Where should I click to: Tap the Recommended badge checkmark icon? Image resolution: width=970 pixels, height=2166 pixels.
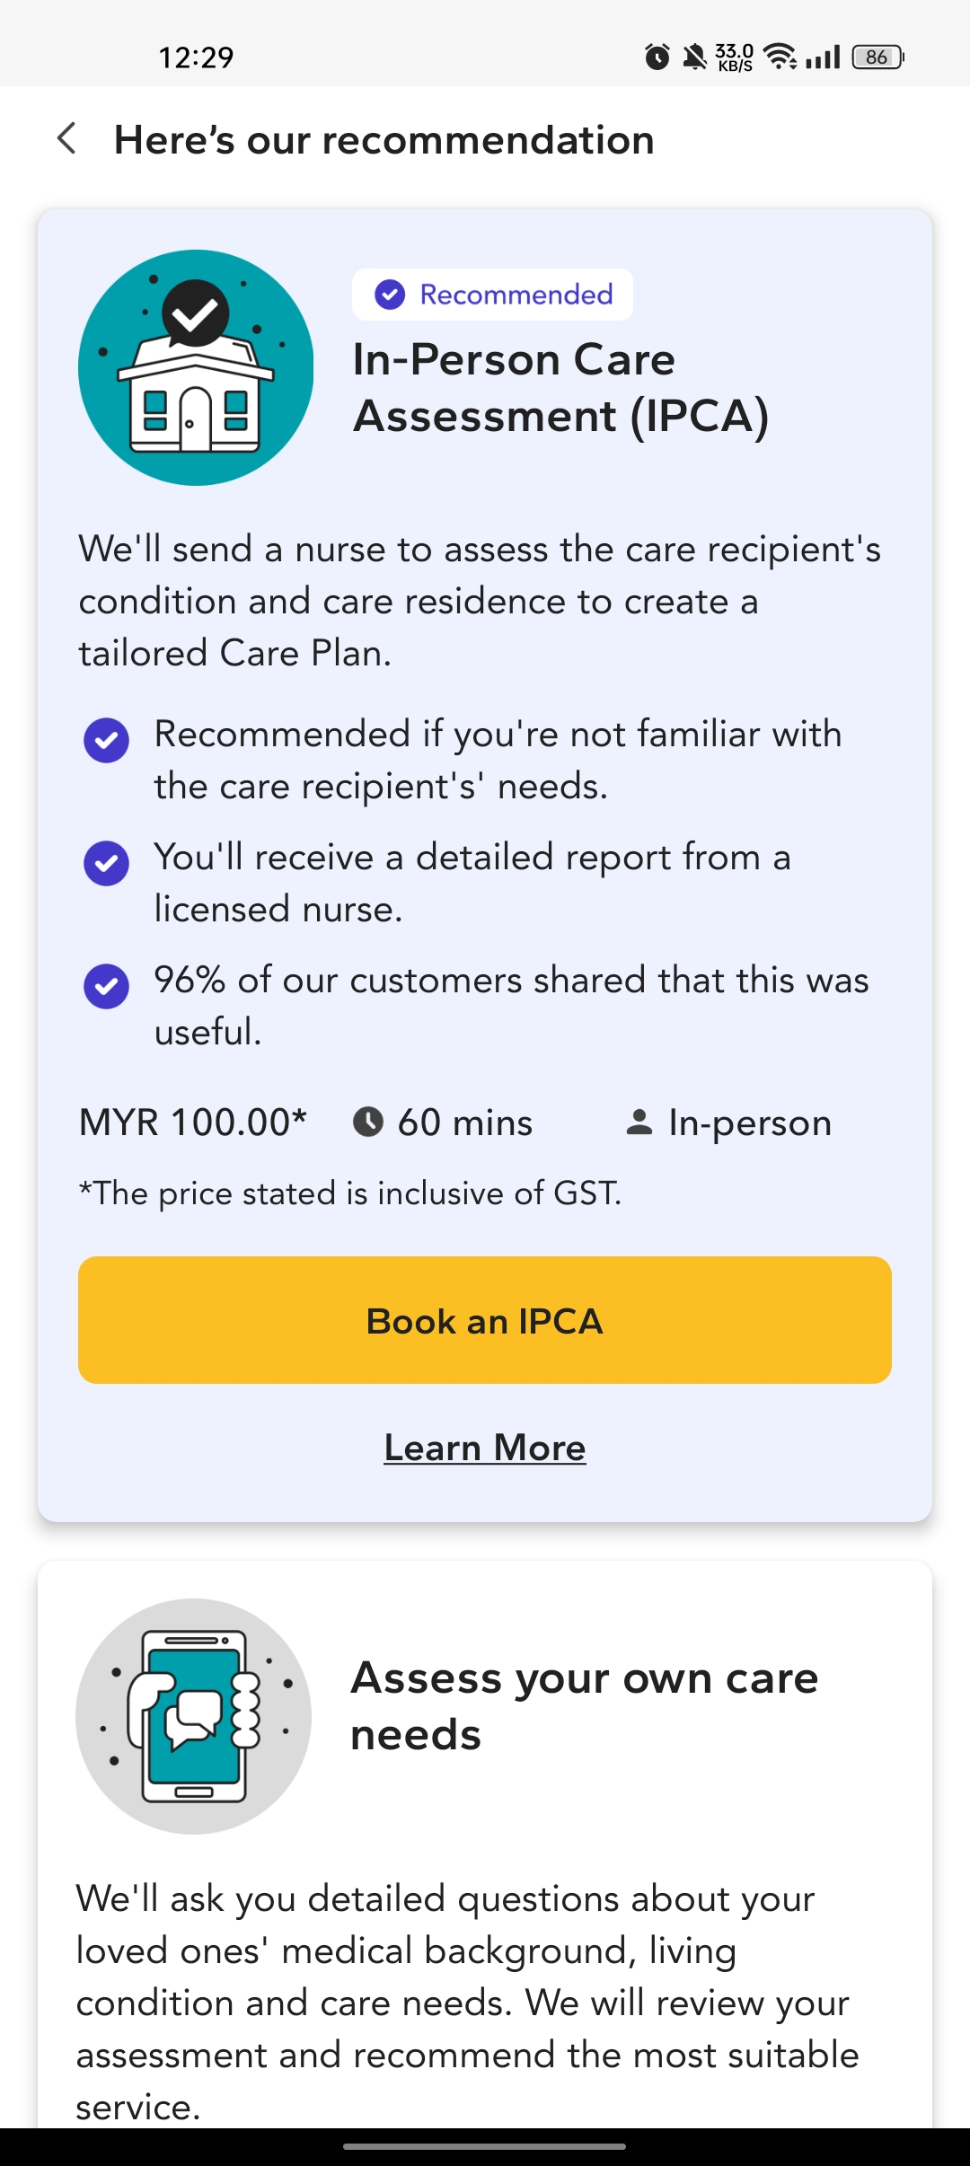coord(390,295)
